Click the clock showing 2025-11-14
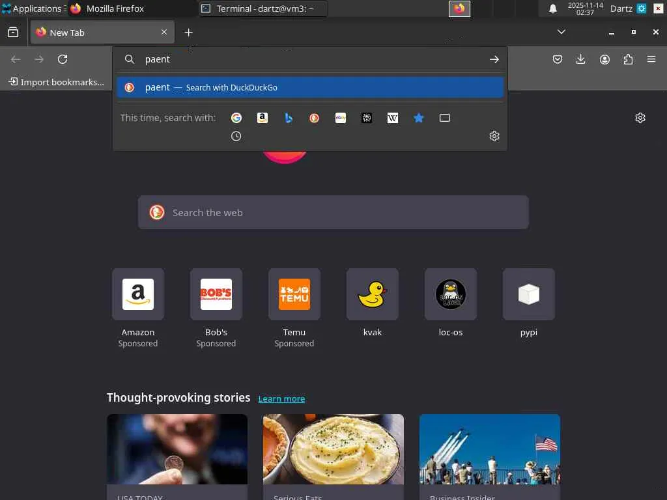 586,8
